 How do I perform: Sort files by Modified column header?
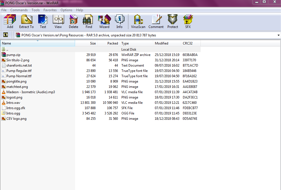pyautogui.click(x=167, y=43)
